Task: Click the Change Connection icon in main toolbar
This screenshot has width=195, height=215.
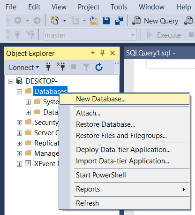Action: point(30,35)
